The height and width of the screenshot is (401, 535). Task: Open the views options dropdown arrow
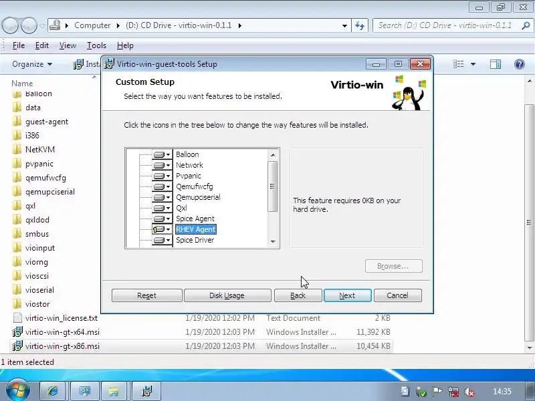pos(473,64)
